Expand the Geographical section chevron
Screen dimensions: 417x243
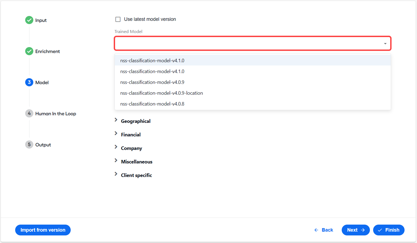(x=116, y=120)
